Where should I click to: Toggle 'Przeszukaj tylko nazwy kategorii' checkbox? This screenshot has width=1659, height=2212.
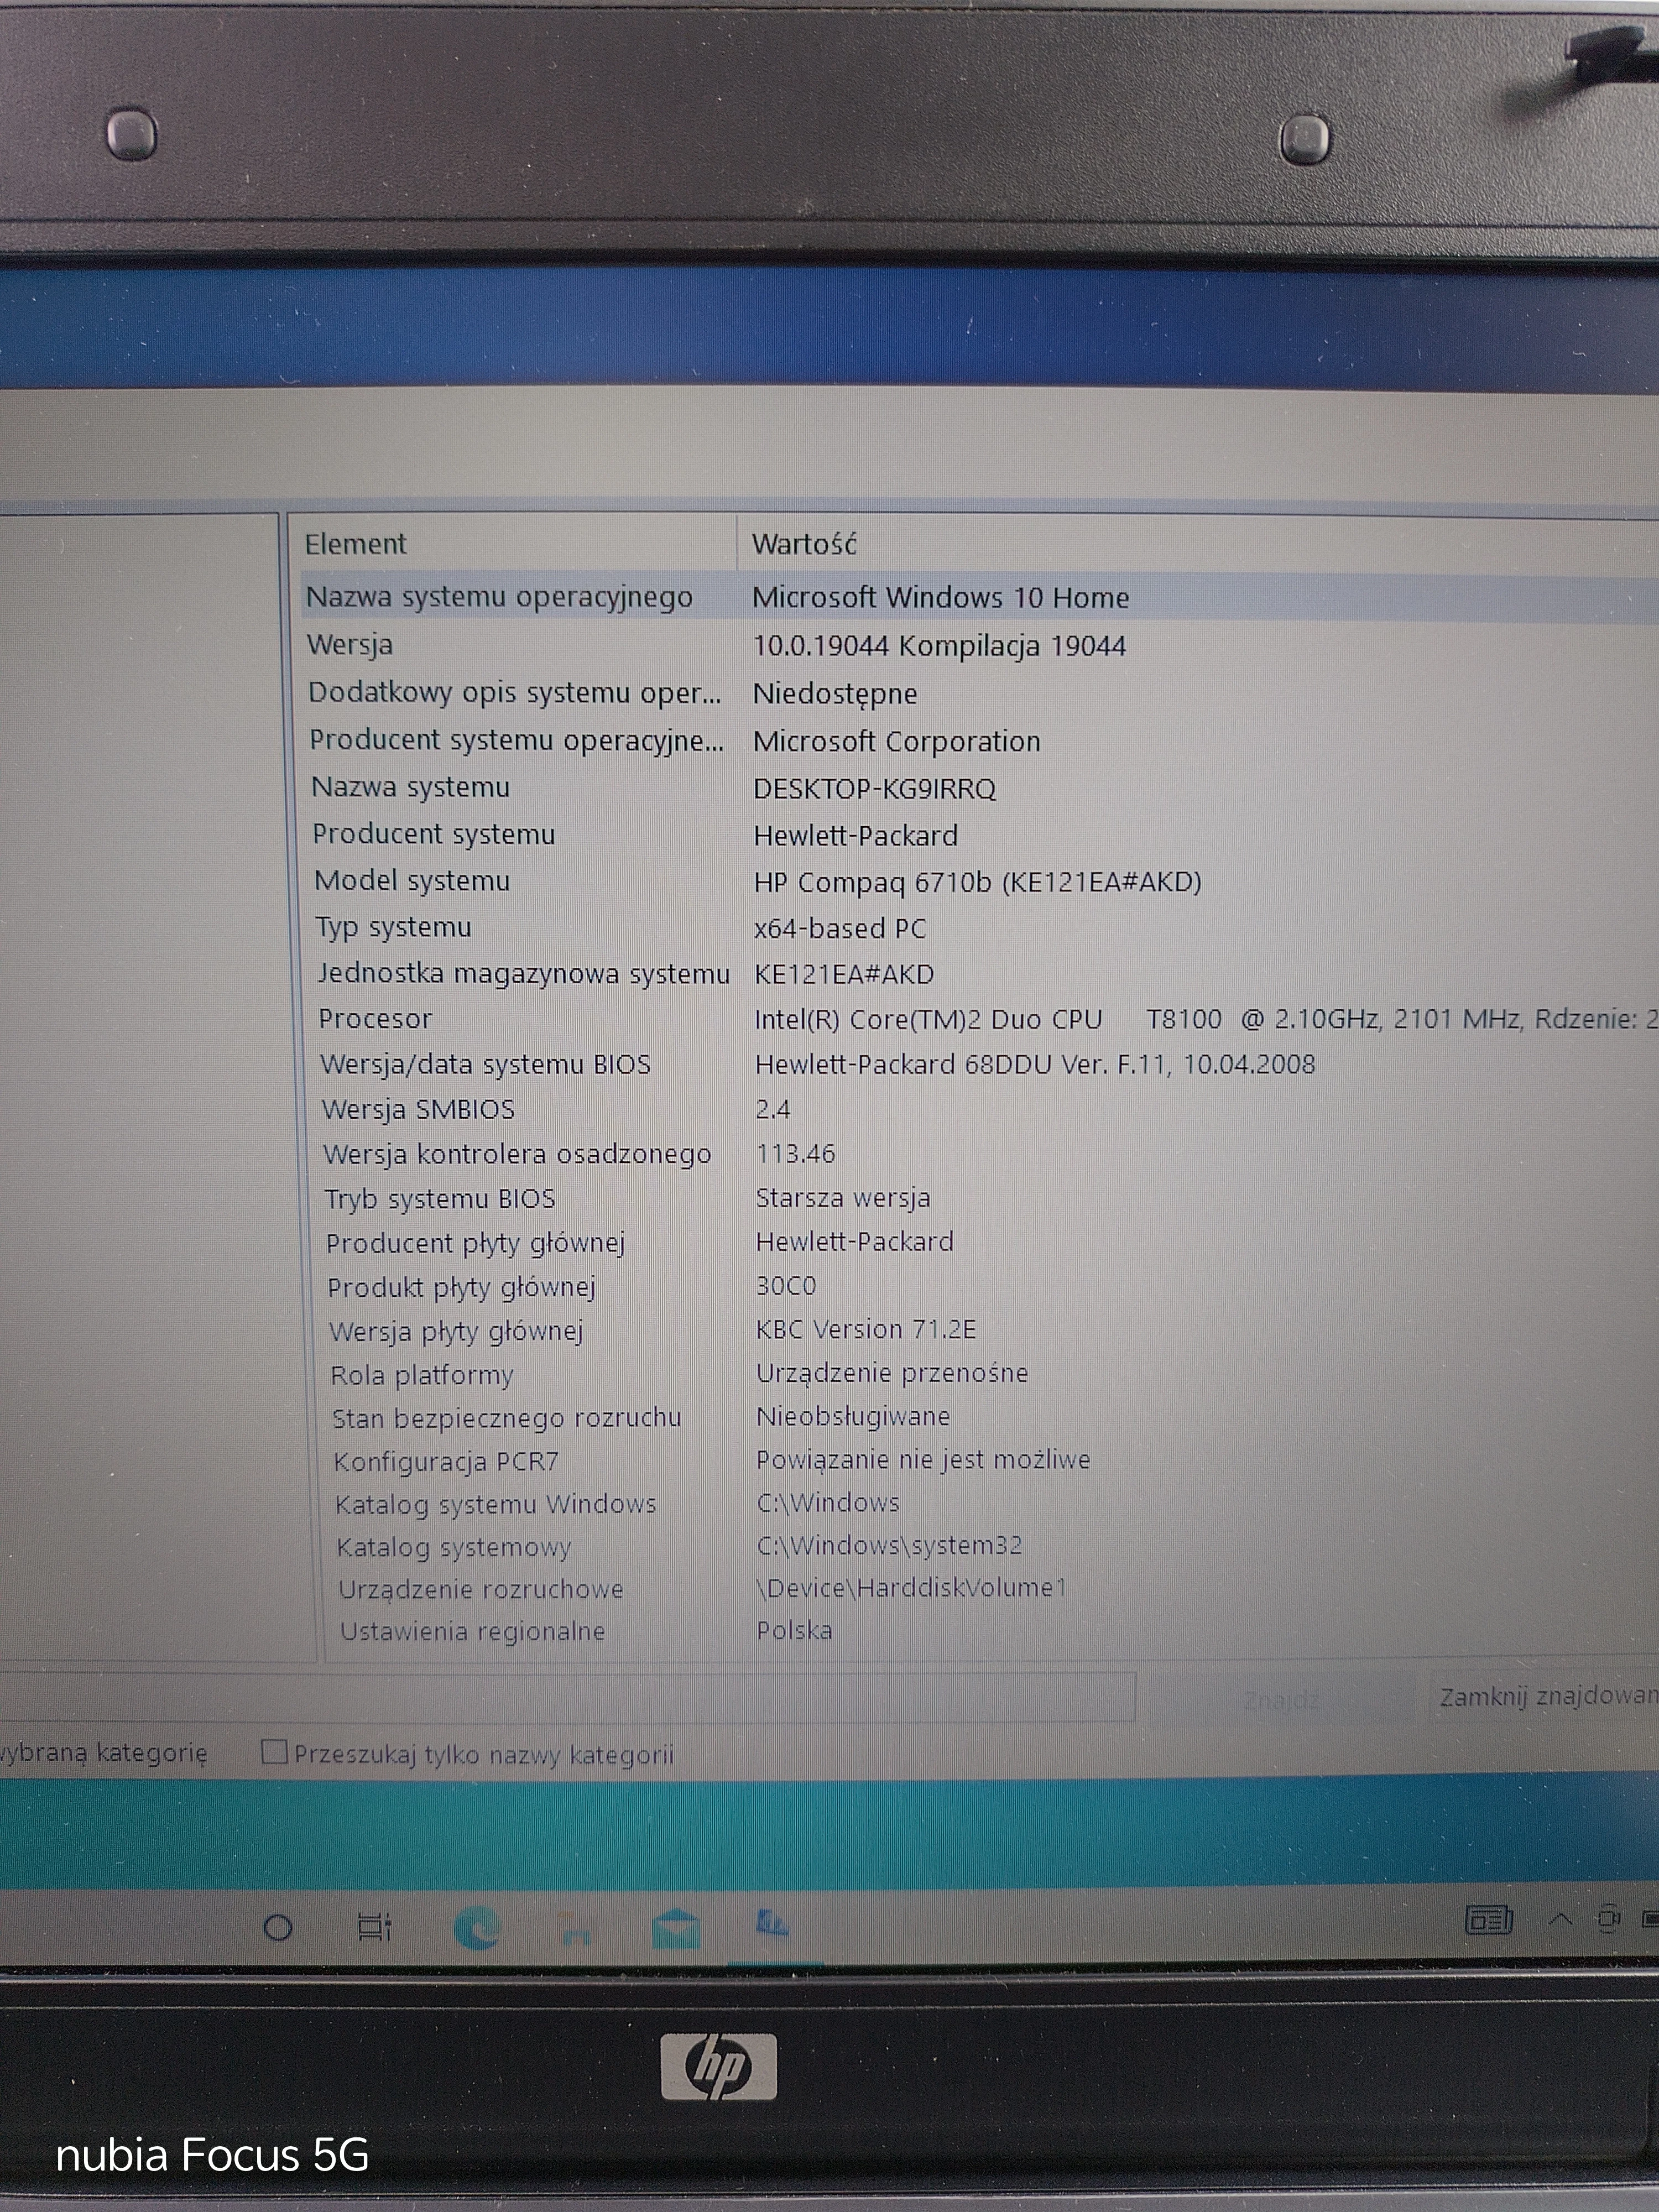click(x=273, y=1751)
